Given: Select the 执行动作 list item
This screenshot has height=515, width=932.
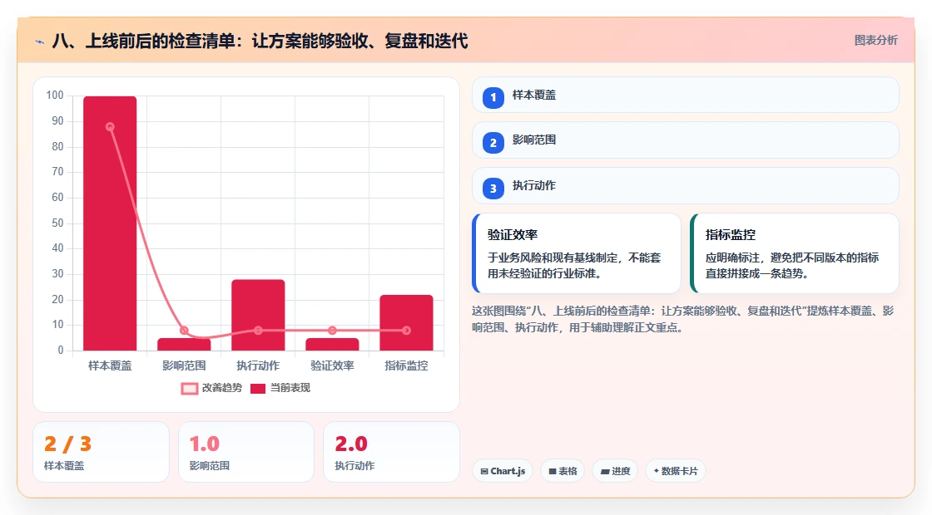Looking at the screenshot, I should click(686, 186).
